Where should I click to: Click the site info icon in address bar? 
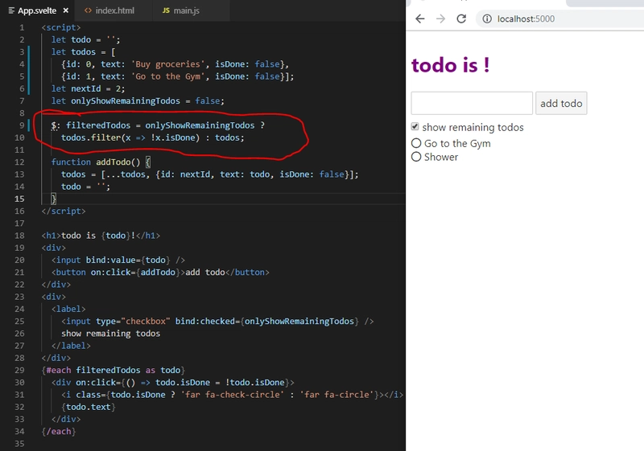[x=487, y=18]
